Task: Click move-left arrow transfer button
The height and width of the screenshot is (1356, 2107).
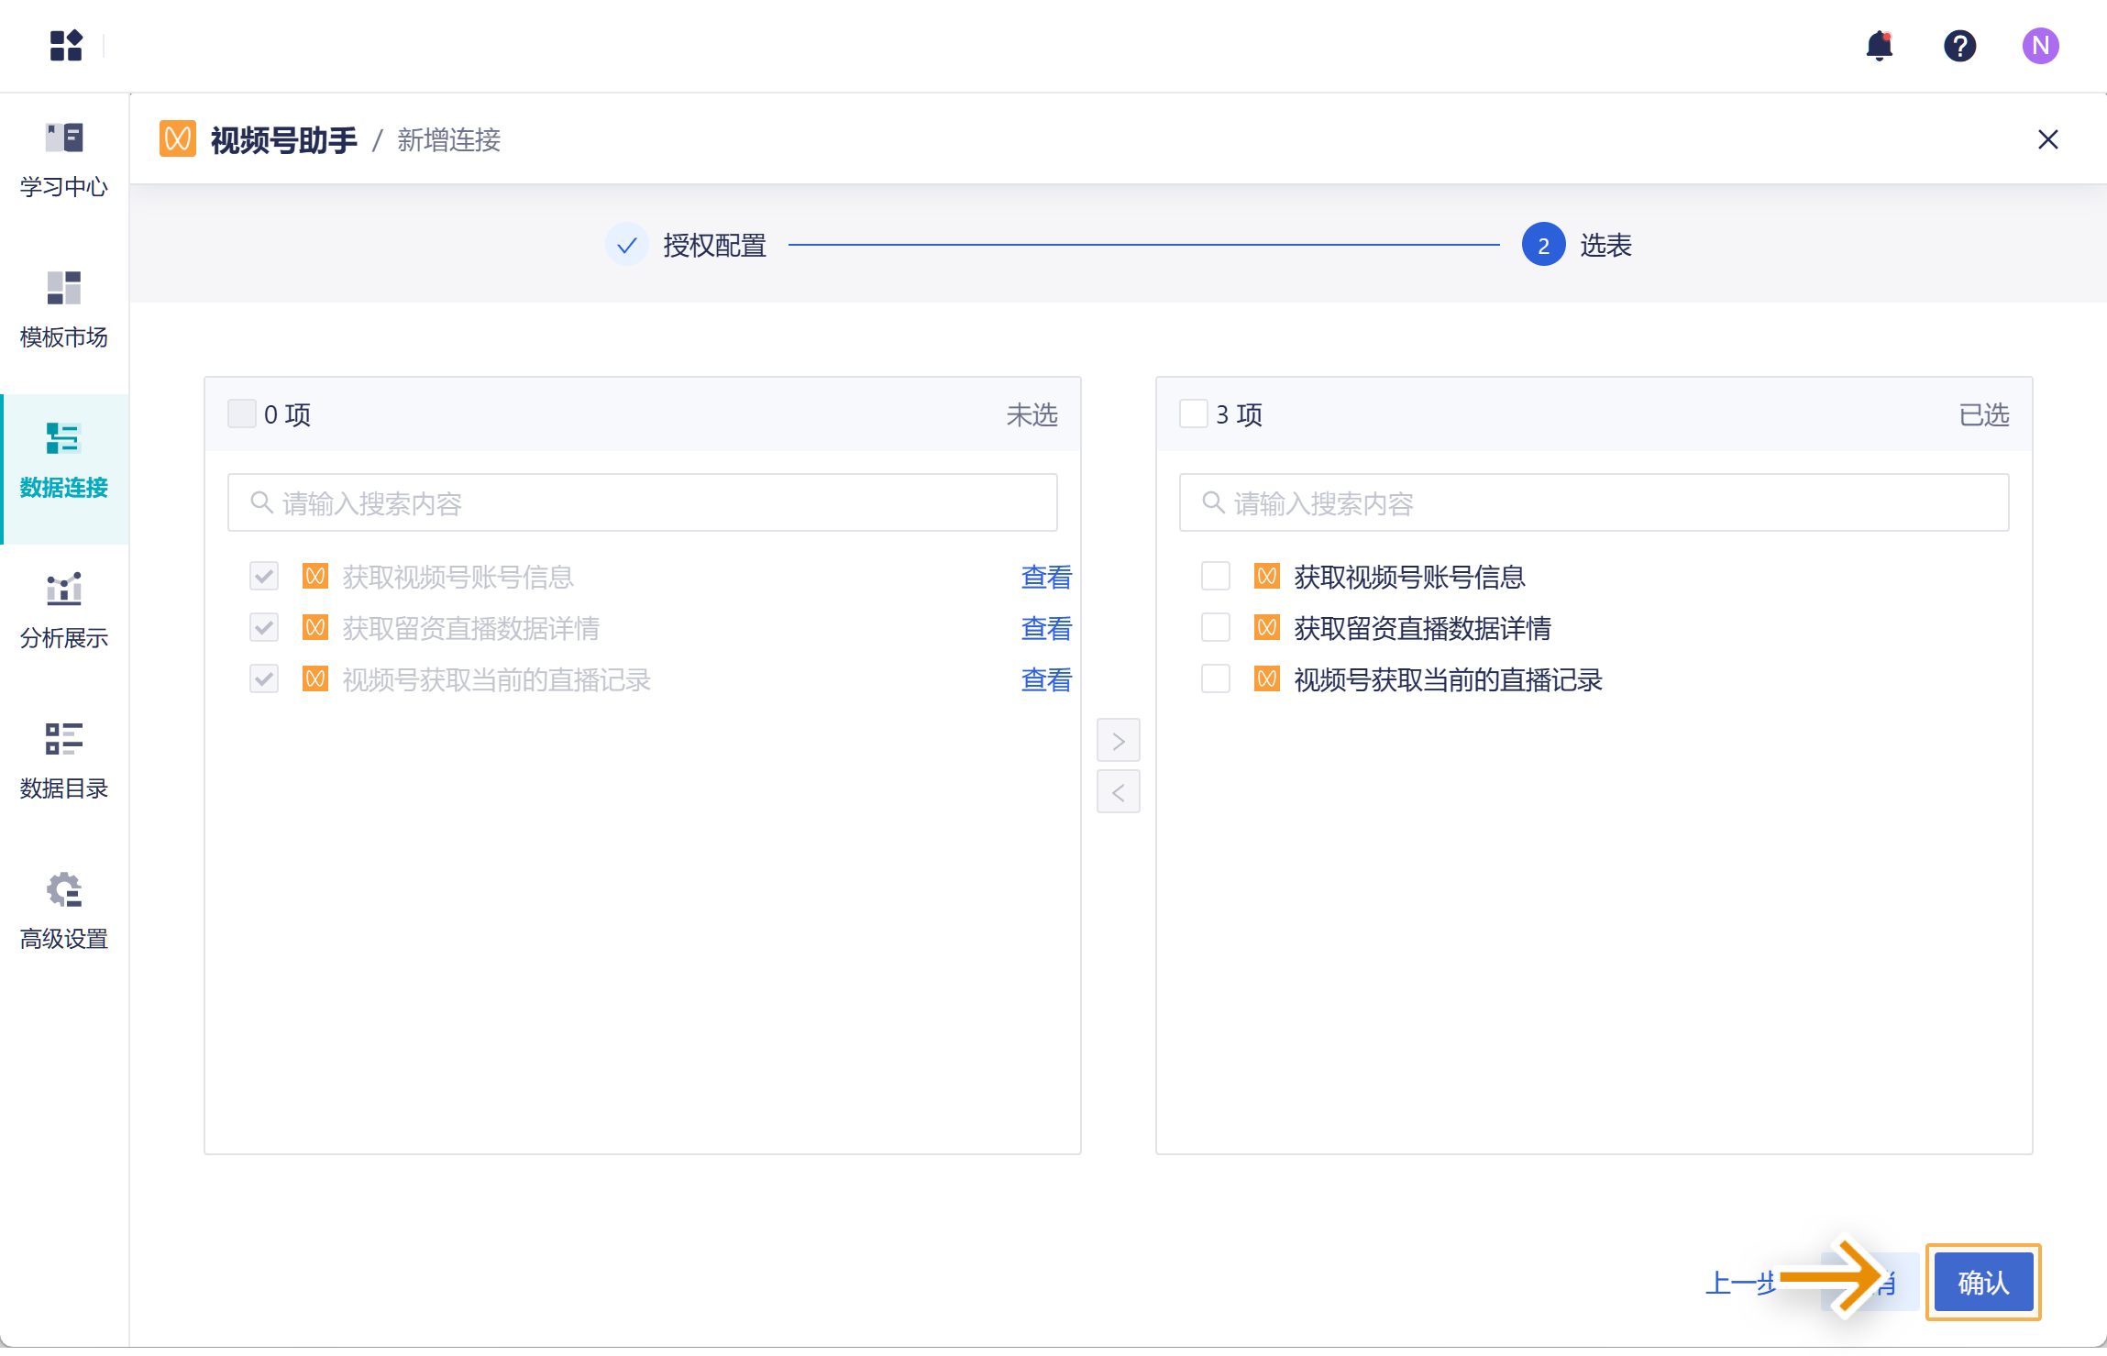Action: point(1118,792)
